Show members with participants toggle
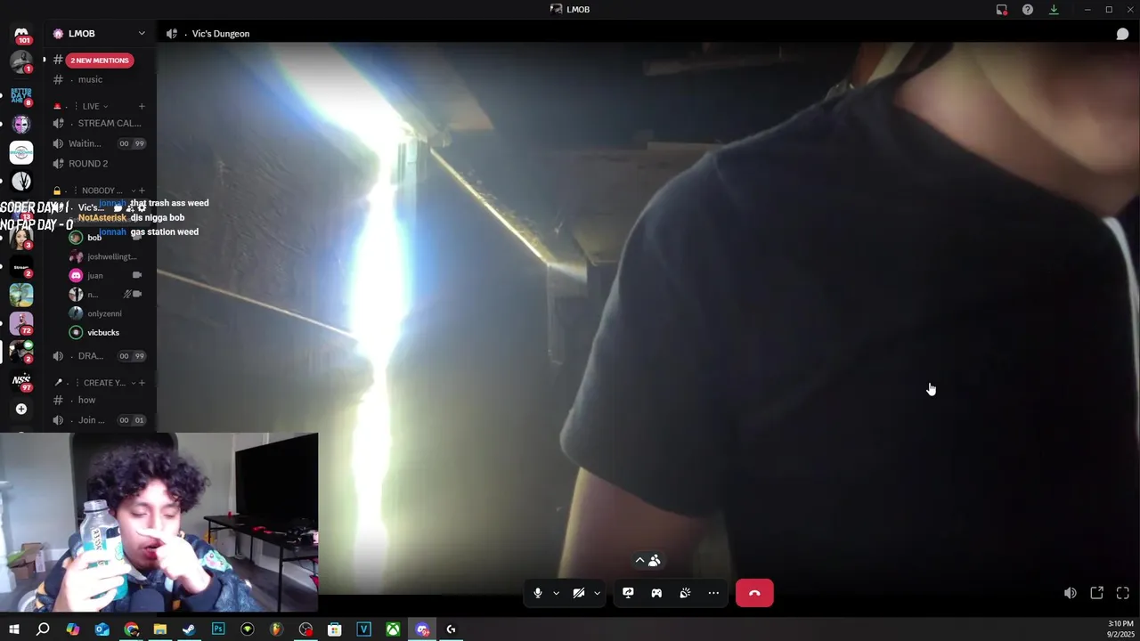The image size is (1140, 641). pos(647,560)
